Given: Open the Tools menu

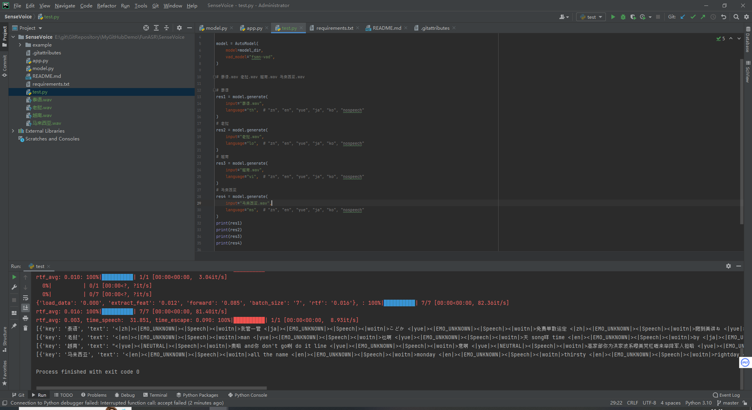Looking at the screenshot, I should coord(141,5).
